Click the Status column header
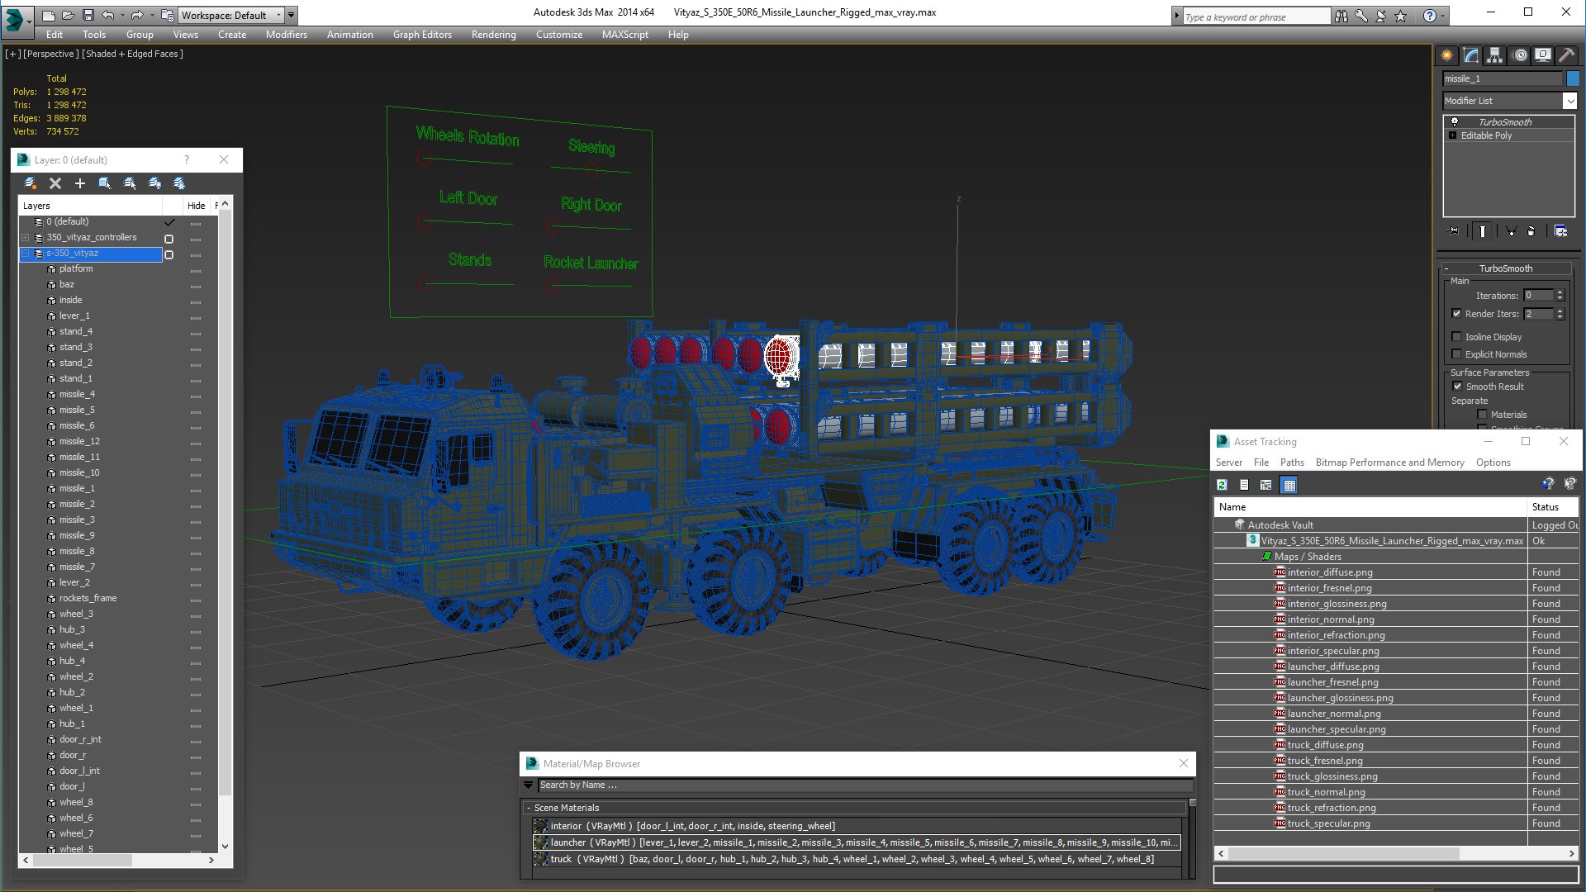This screenshot has width=1586, height=892. tap(1551, 507)
